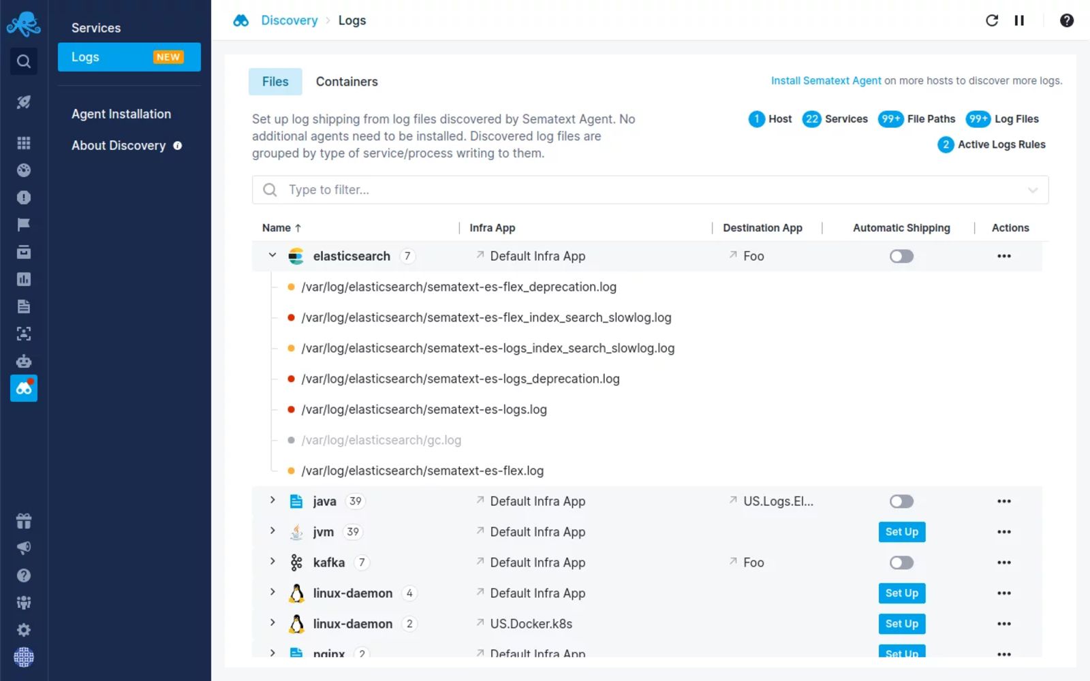Refresh the discovered logs list
1090x681 pixels.
(x=992, y=20)
